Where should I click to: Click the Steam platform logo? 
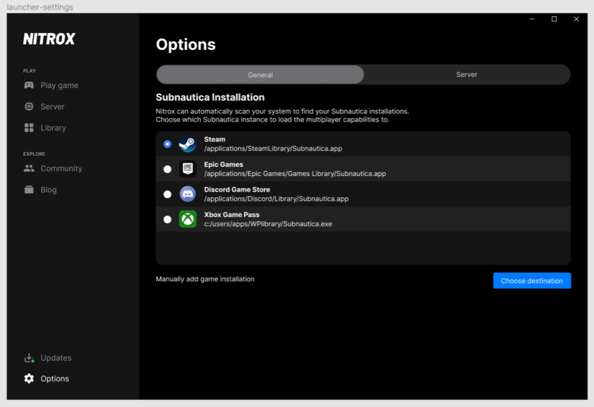(187, 144)
